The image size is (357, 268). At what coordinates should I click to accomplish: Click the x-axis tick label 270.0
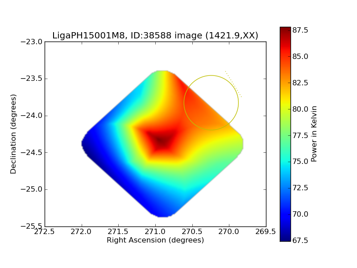(229, 232)
